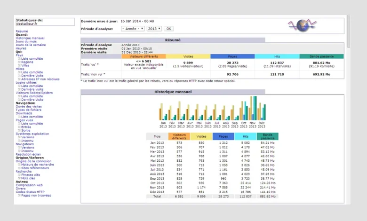Go to Jours de la semaine
This screenshot has width=367, height=221.
click(31, 45)
